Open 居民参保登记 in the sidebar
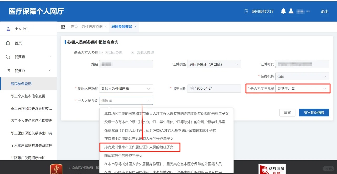Screen dimensions: 337x174 28,84
